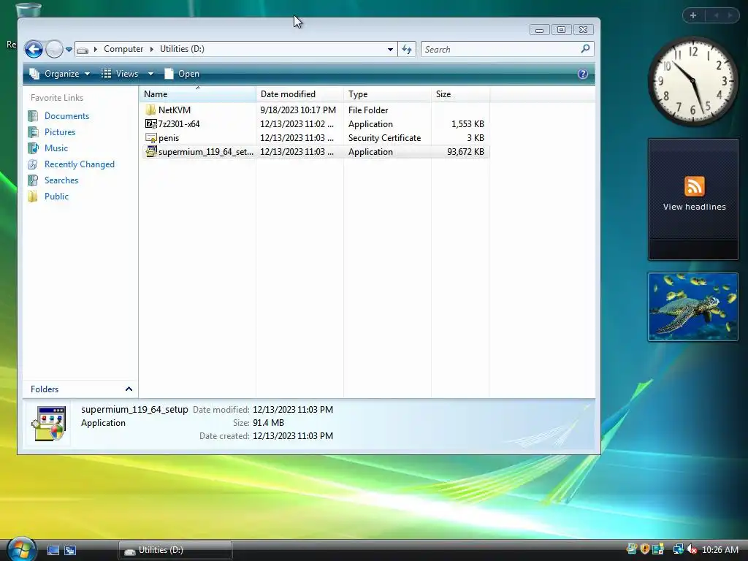
Task: Open Music in Favorite Links
Action: coord(56,148)
